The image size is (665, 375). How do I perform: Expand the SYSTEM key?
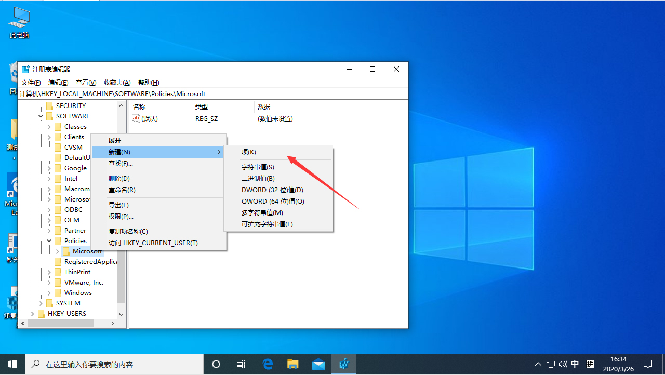41,303
